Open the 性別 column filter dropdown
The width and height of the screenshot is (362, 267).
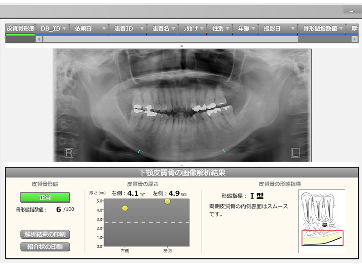coord(227,29)
